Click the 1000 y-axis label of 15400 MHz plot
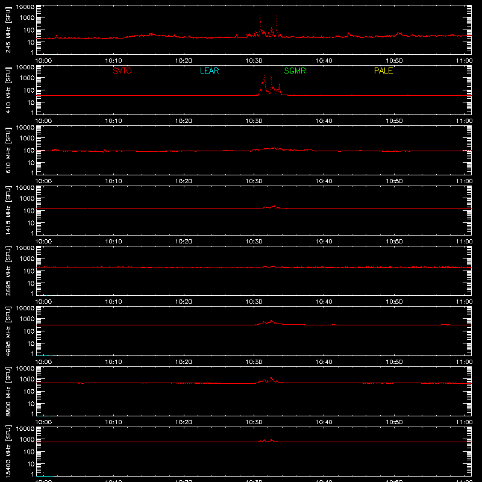This screenshot has height=482, width=482. click(x=27, y=440)
